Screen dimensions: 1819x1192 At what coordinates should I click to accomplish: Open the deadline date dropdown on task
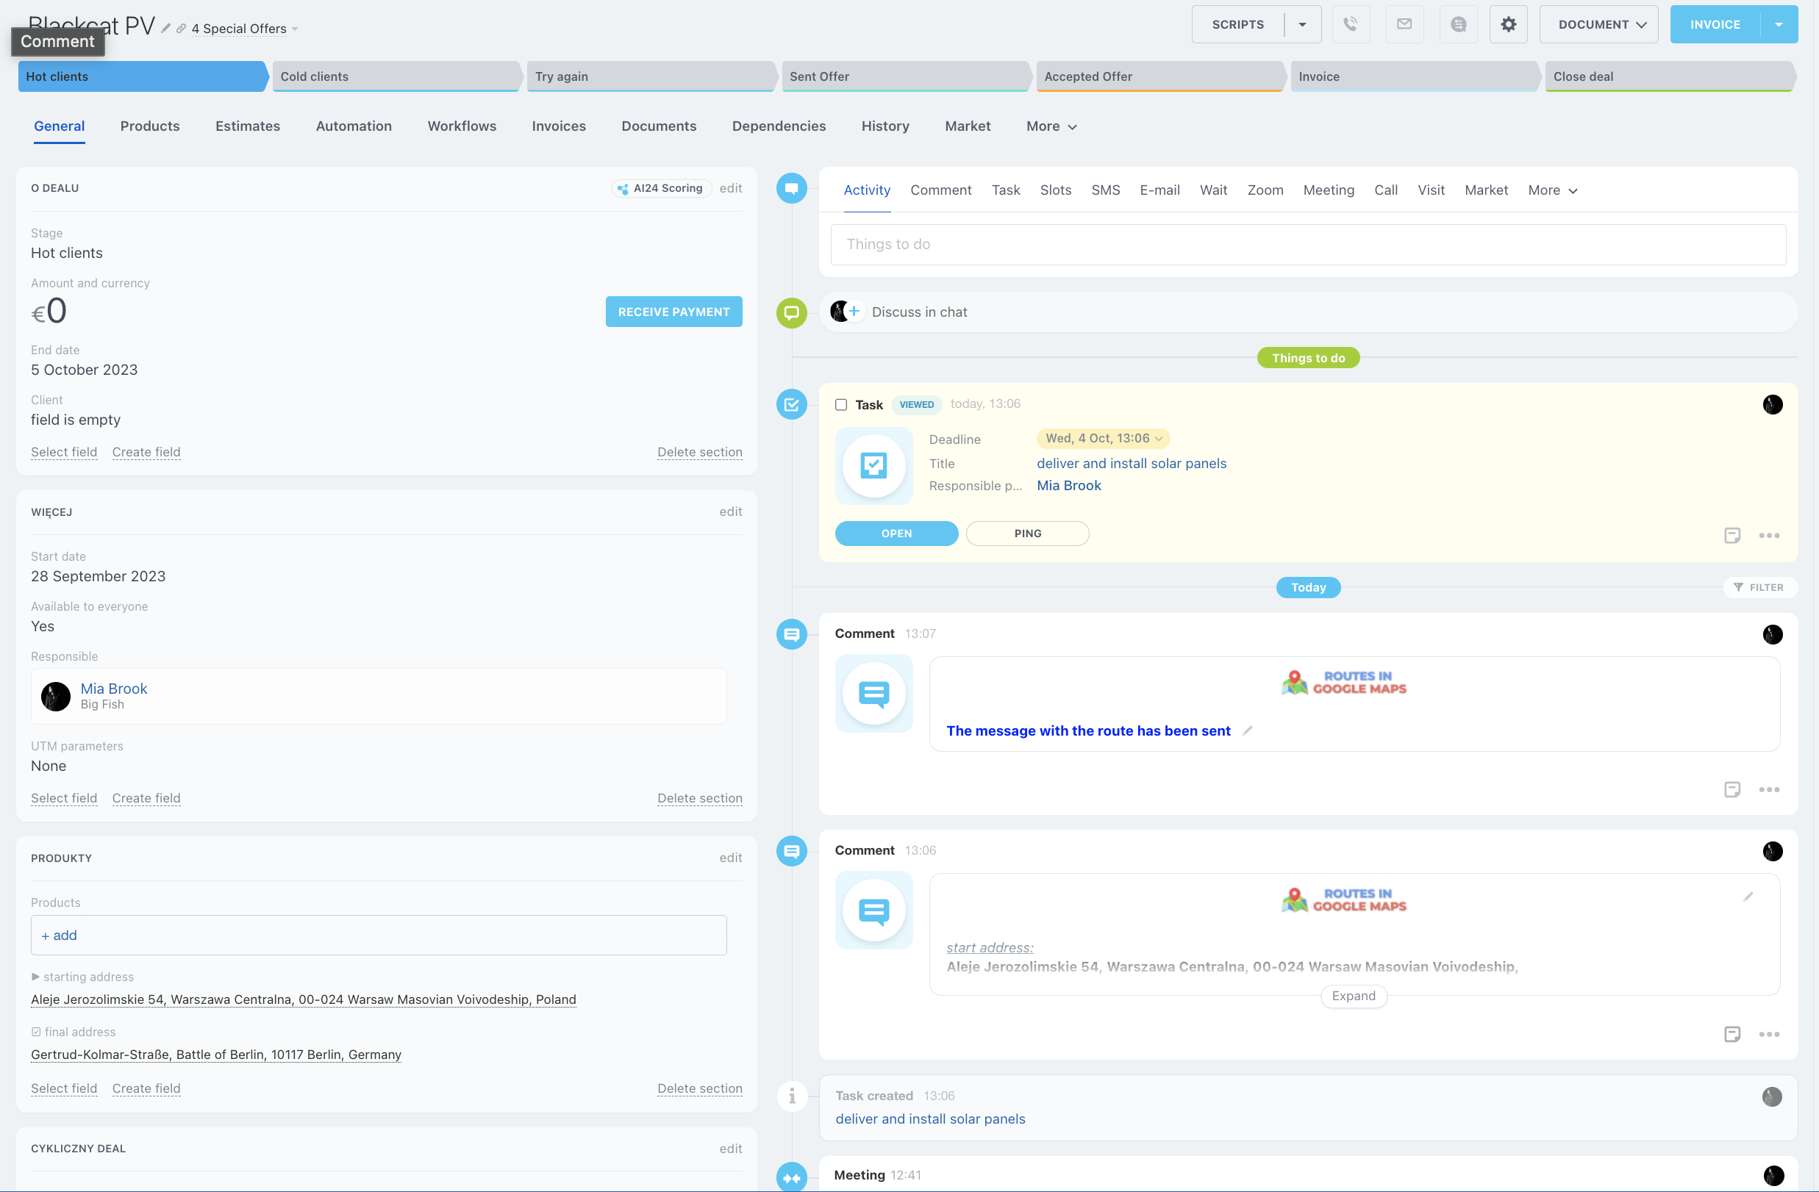[1102, 439]
